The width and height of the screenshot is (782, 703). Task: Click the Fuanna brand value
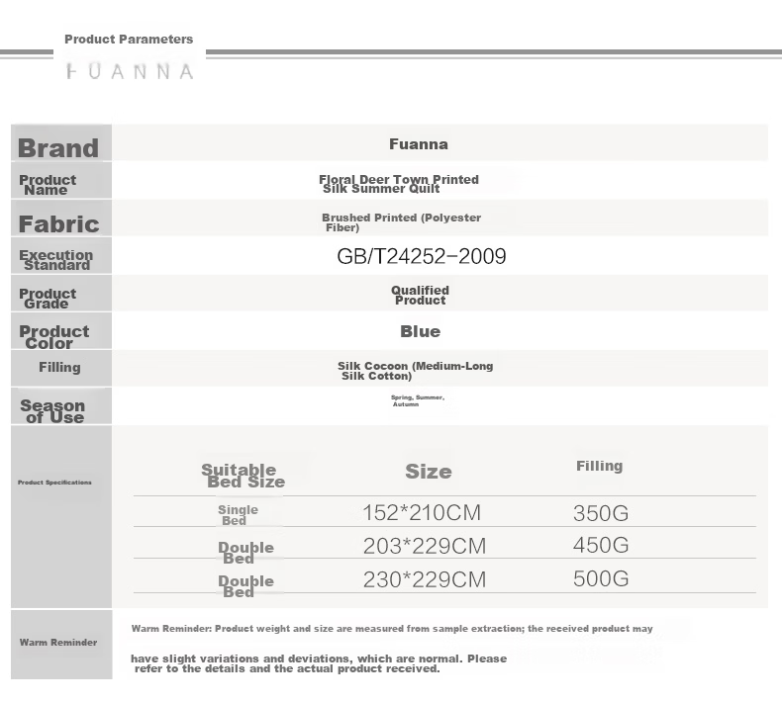pos(419,144)
